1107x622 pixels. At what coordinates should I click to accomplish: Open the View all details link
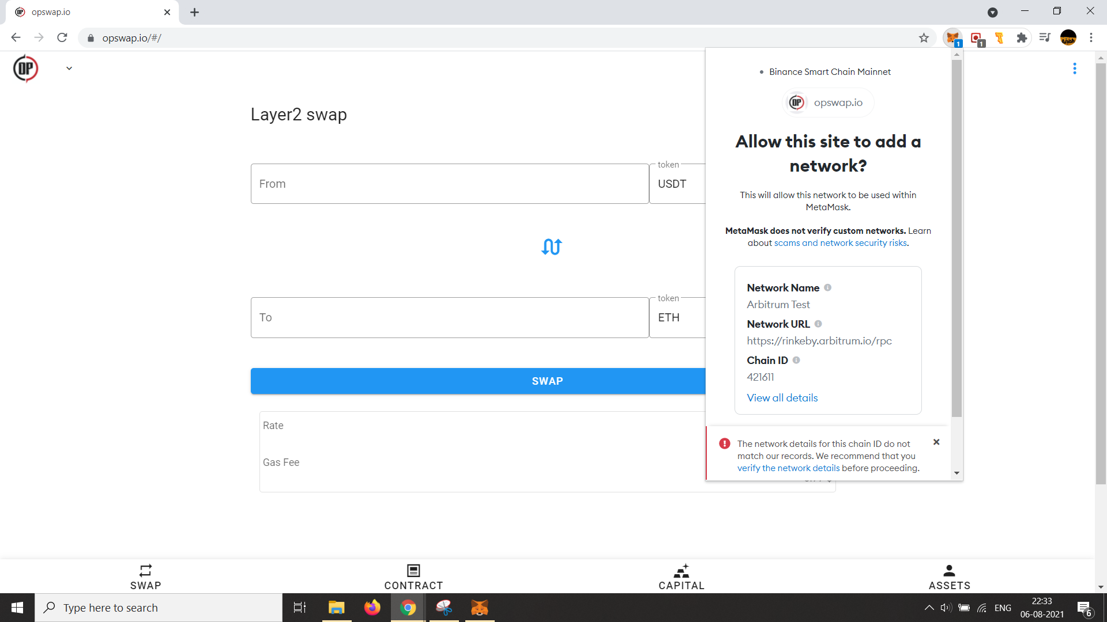(782, 398)
